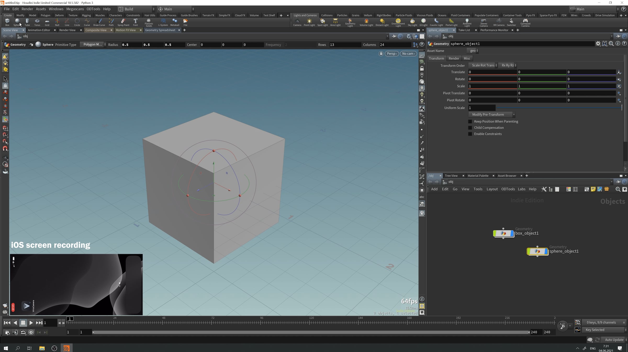Open File Explorer from the taskbar
Image resolution: width=628 pixels, height=352 pixels.
pos(42,348)
